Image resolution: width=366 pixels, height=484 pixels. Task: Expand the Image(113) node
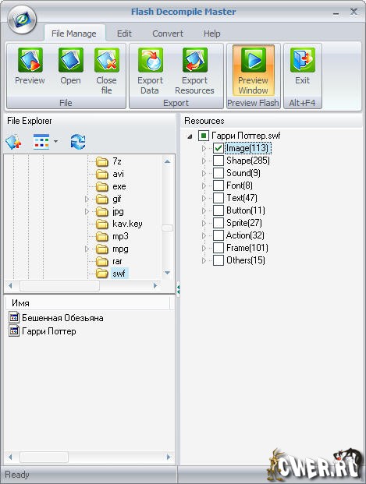tap(204, 148)
